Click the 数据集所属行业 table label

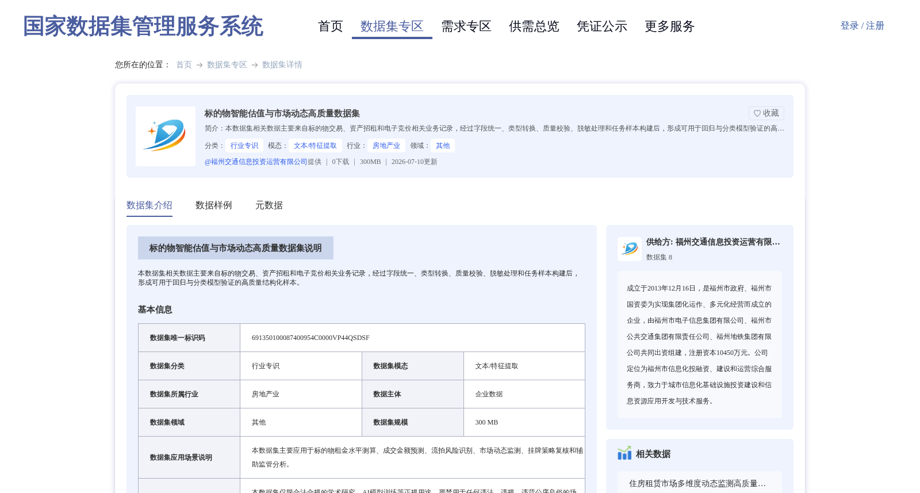pos(174,394)
